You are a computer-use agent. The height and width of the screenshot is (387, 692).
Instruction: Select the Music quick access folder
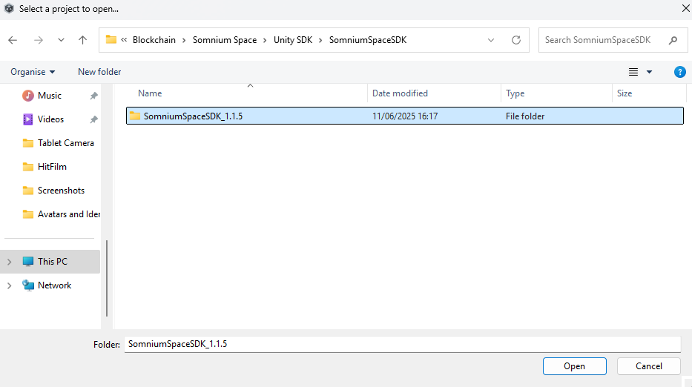49,96
